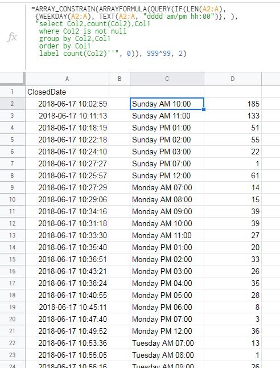The image size is (280, 368).
Task: Click cell with 2018-06-17 10:27:29
Action: click(67, 187)
